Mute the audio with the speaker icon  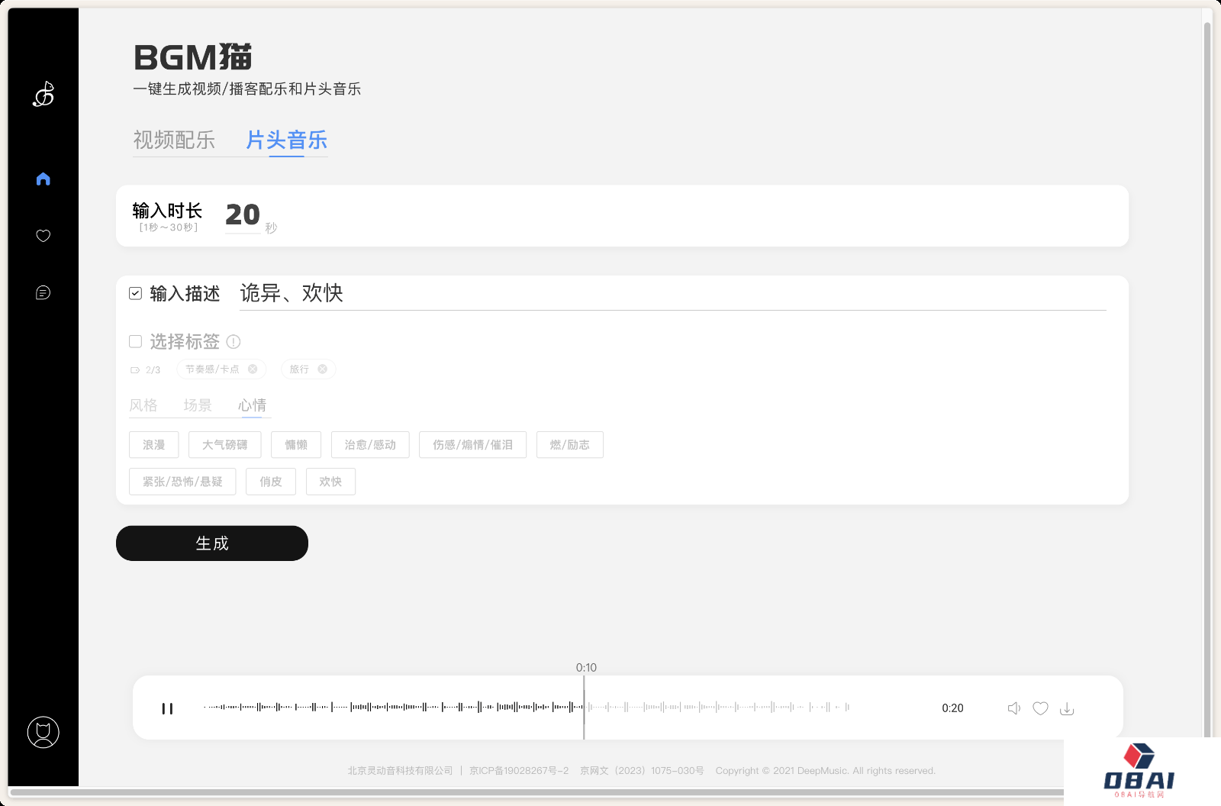pos(1014,708)
